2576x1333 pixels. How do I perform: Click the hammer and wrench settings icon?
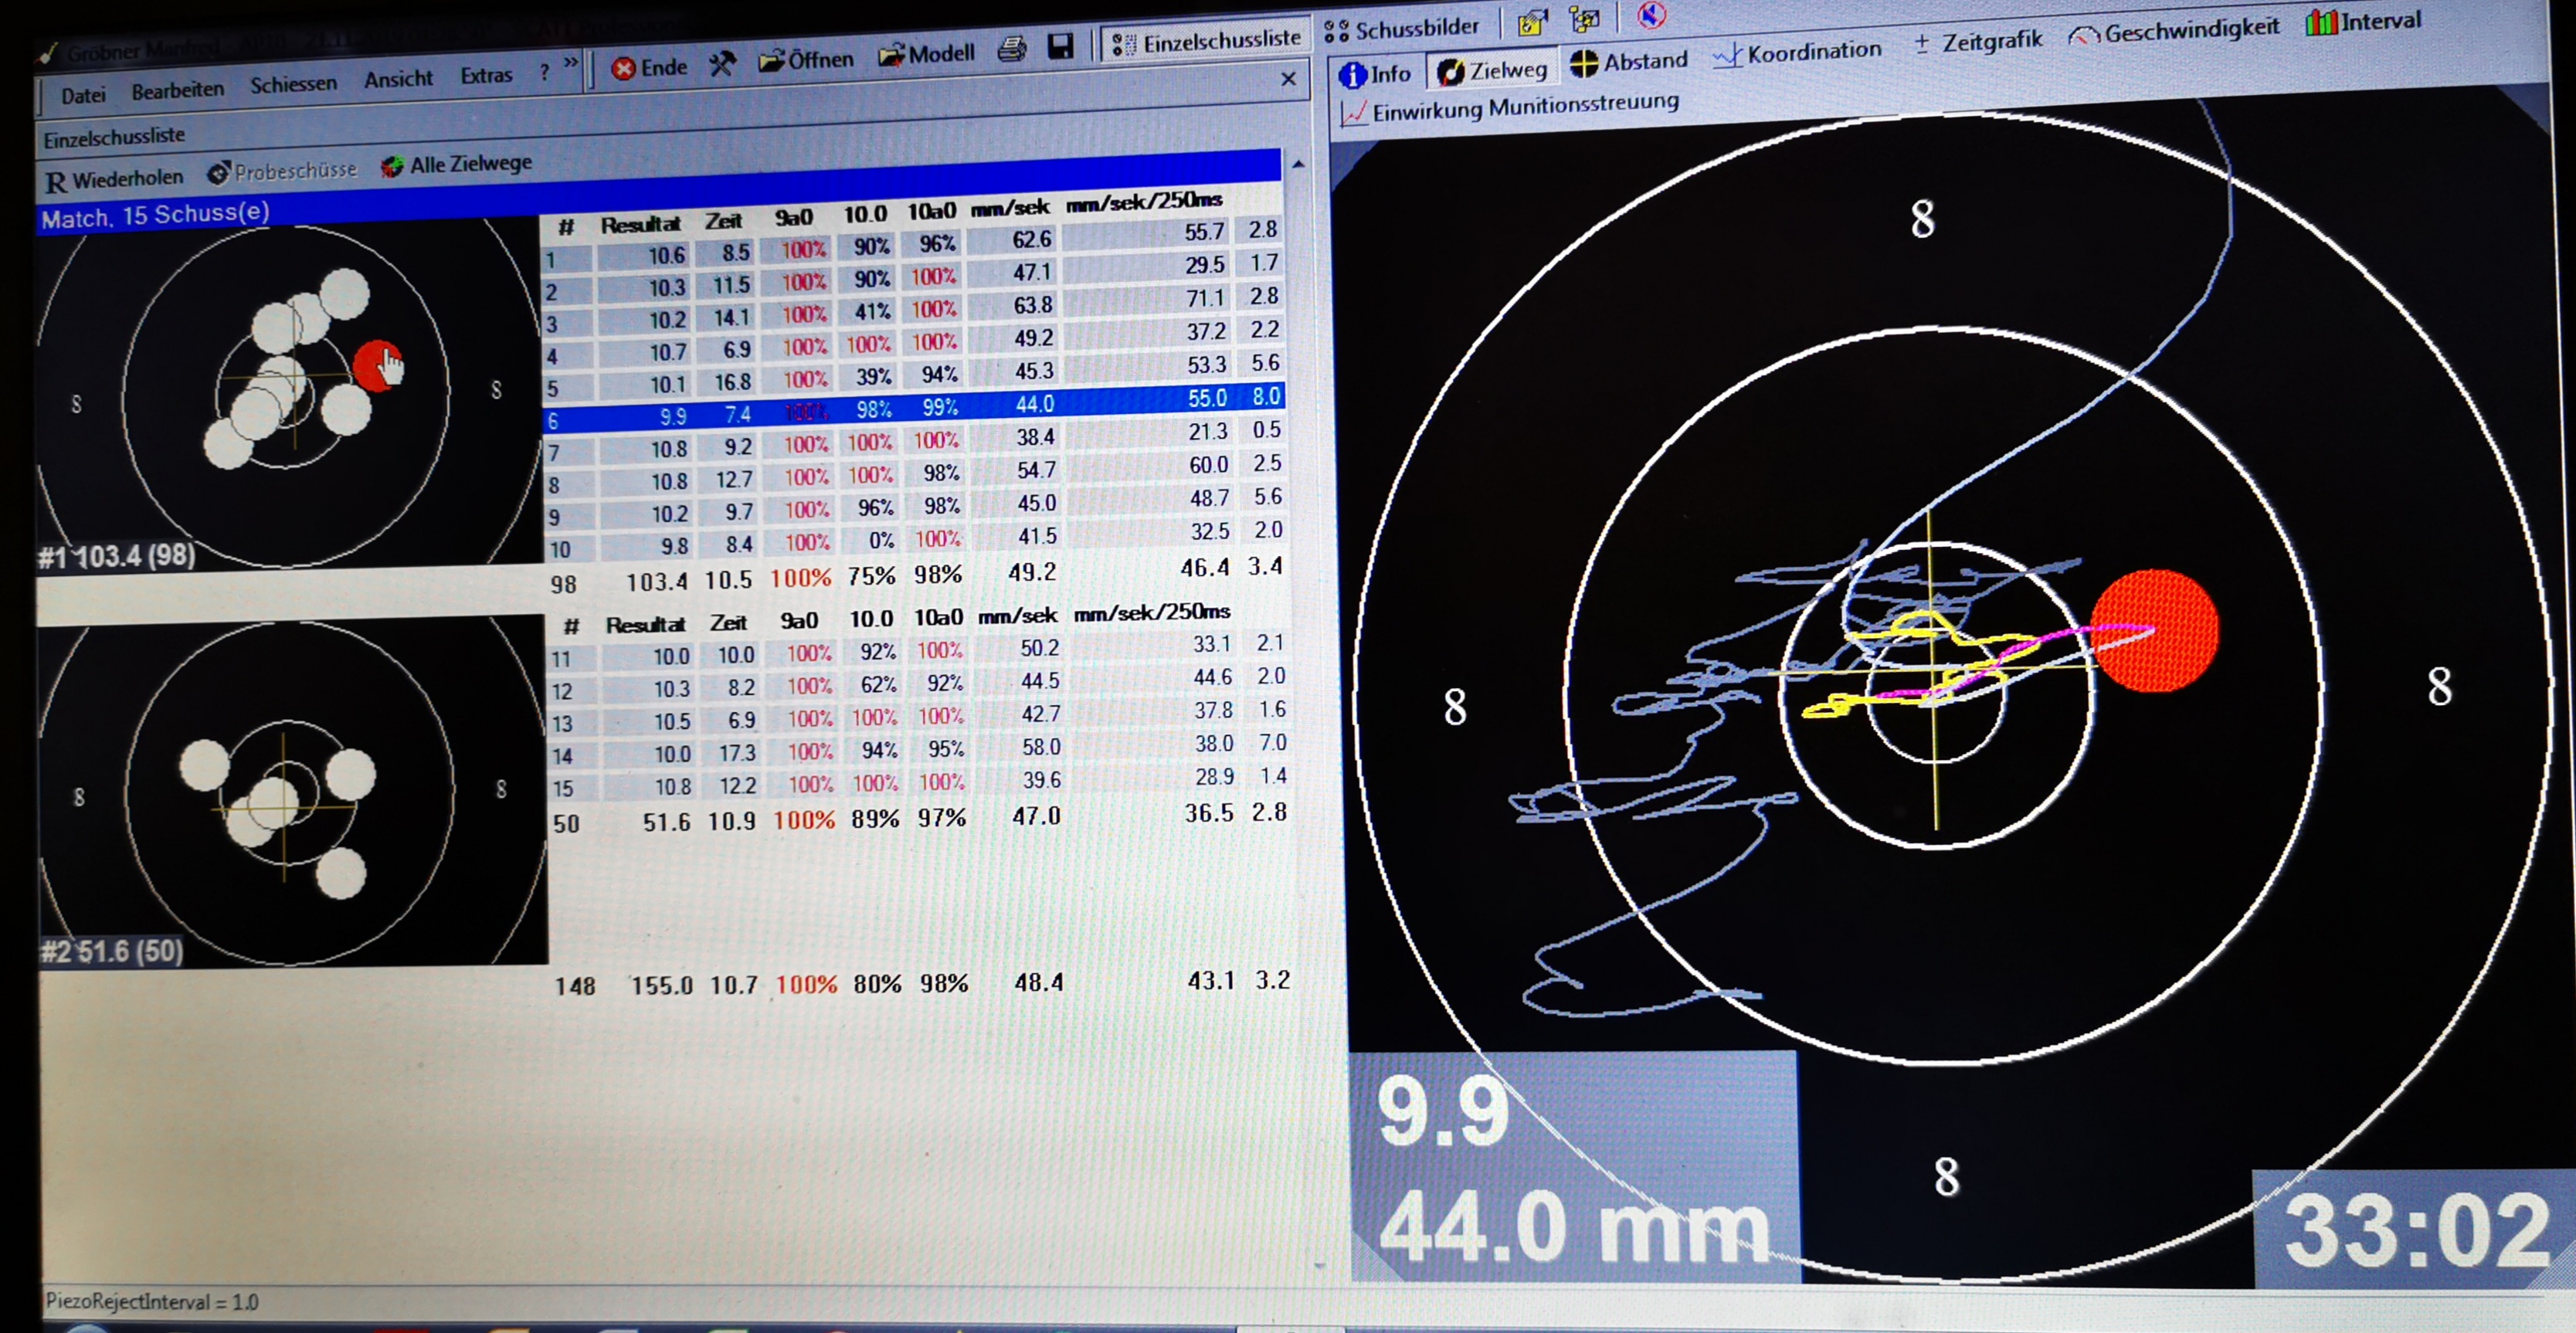pos(722,65)
